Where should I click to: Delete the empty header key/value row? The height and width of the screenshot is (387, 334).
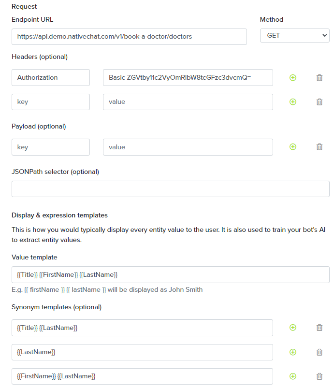319,102
